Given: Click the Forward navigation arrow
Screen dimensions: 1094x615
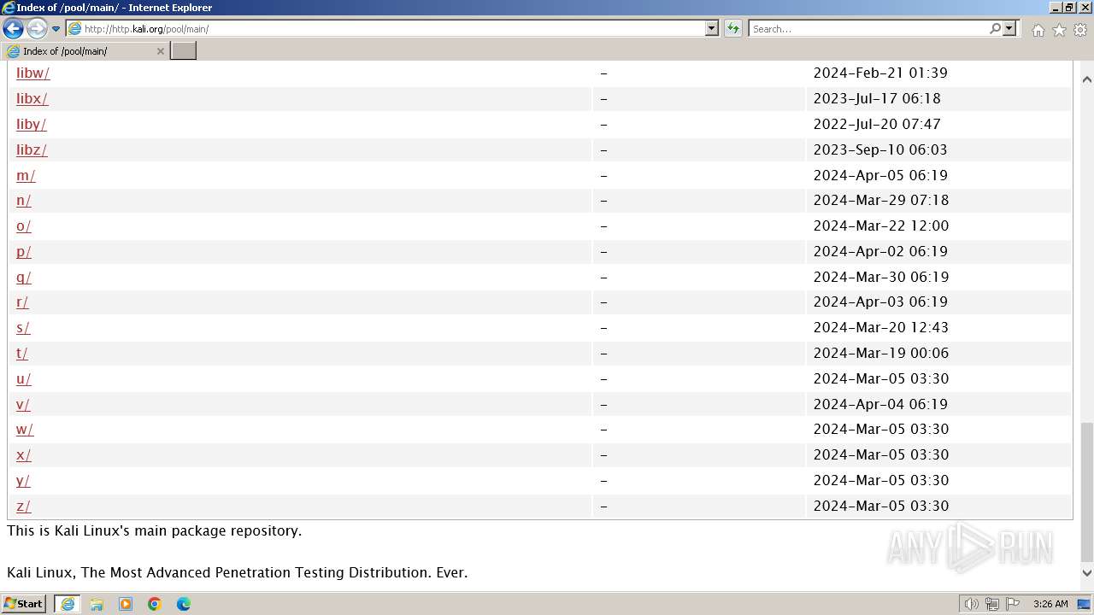Looking at the screenshot, I should [x=37, y=28].
